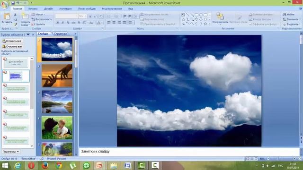
Task: Start slide show from status bar icon
Action: (256, 159)
